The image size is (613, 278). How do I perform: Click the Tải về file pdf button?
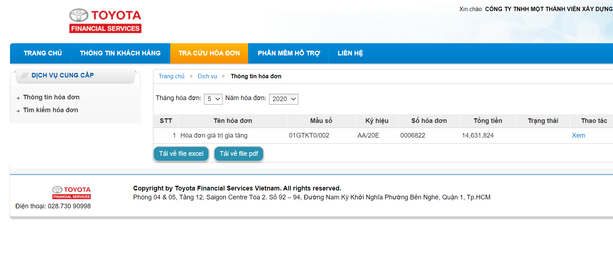(x=238, y=154)
